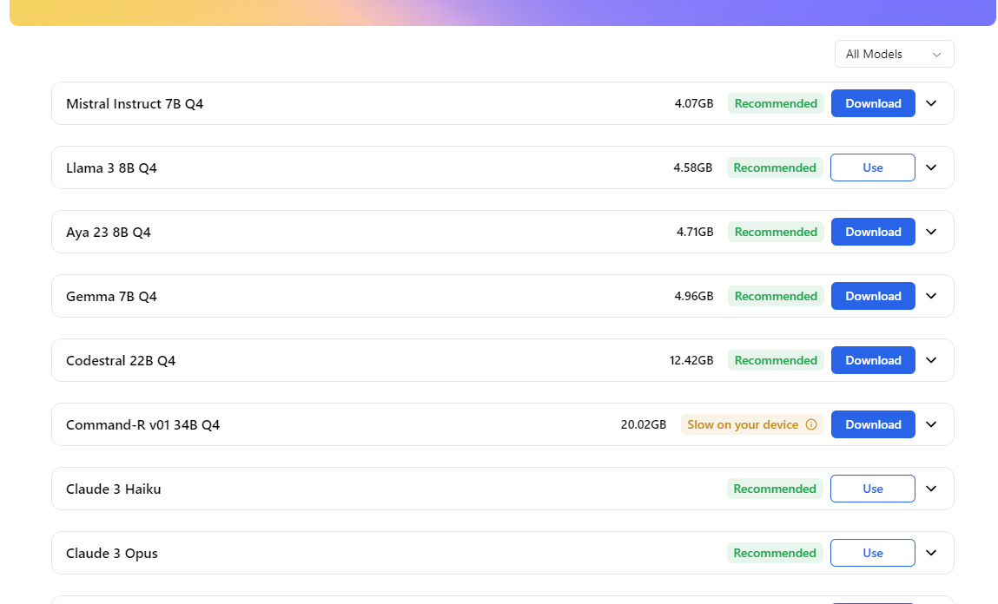
Task: Click the 4.96GB size value
Action: (694, 296)
